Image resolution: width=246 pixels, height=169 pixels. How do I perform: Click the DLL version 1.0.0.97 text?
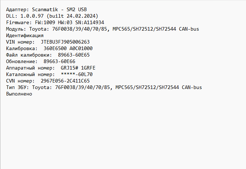coord(31,16)
